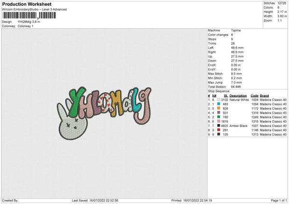The width and height of the screenshot is (289, 204).
Task: Click the Total Bobbin value '64.44ft'
Action: pos(236,87)
